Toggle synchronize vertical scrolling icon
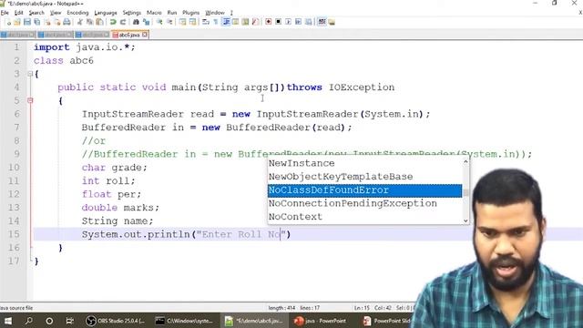 click(x=182, y=22)
